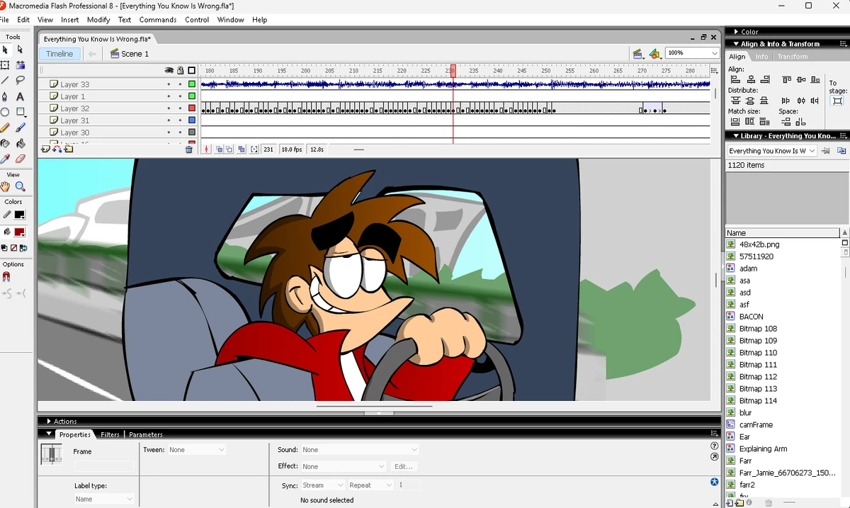
Task: Activate the Zoom tool
Action: [21, 186]
